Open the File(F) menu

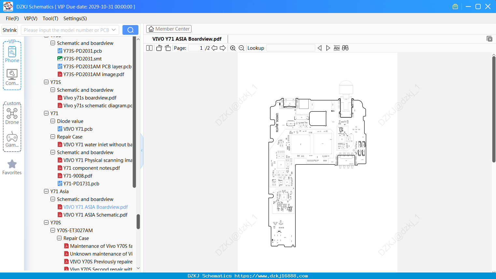12,19
